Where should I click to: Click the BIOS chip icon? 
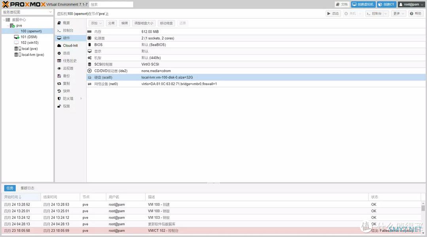pyautogui.click(x=89, y=45)
